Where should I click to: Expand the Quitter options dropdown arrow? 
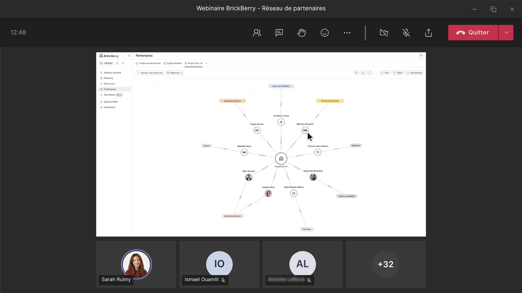click(x=506, y=33)
